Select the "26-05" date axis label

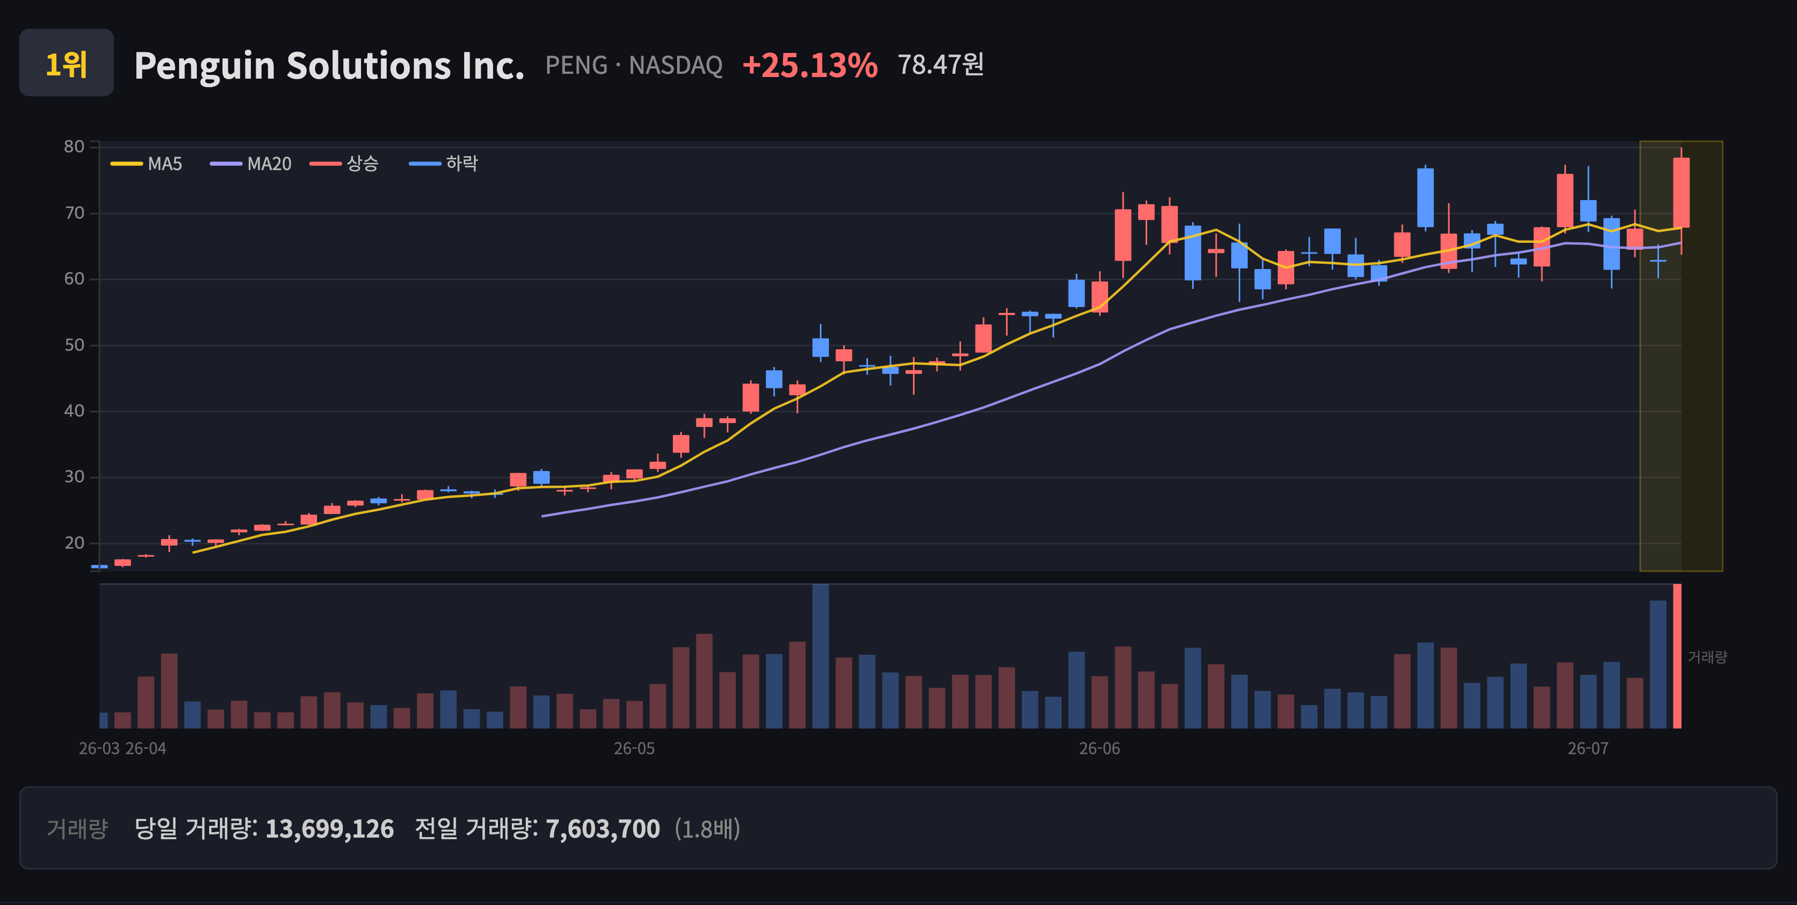[x=634, y=749]
